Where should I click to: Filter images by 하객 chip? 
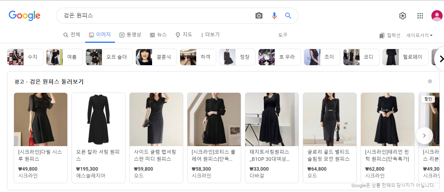coord(198,57)
